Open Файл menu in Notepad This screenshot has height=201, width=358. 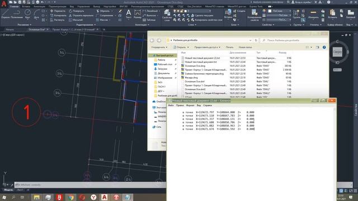171,106
